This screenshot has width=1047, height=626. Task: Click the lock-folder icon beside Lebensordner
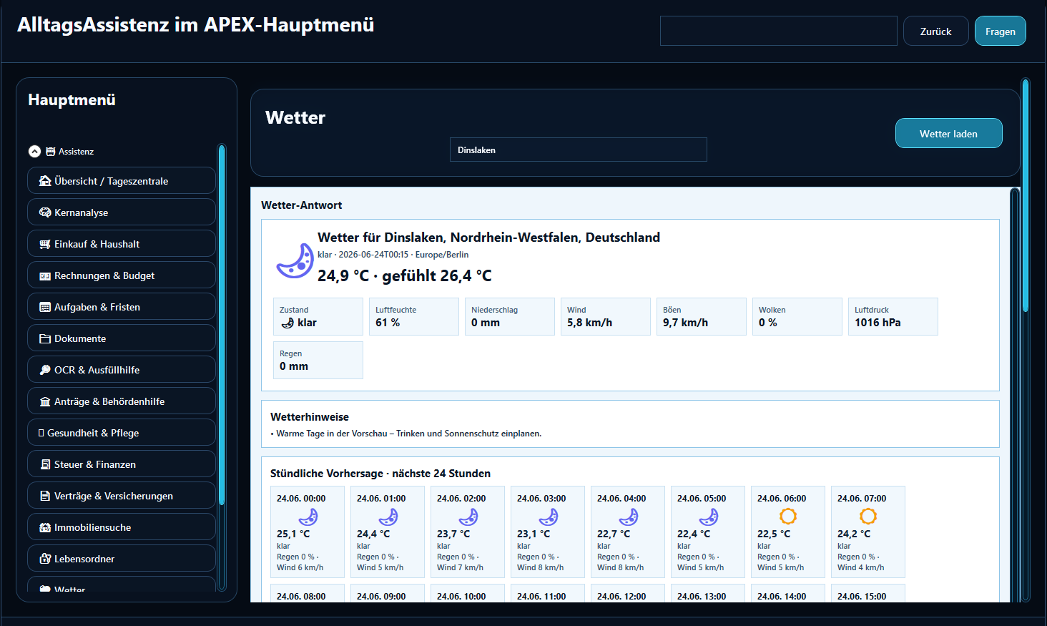point(45,559)
